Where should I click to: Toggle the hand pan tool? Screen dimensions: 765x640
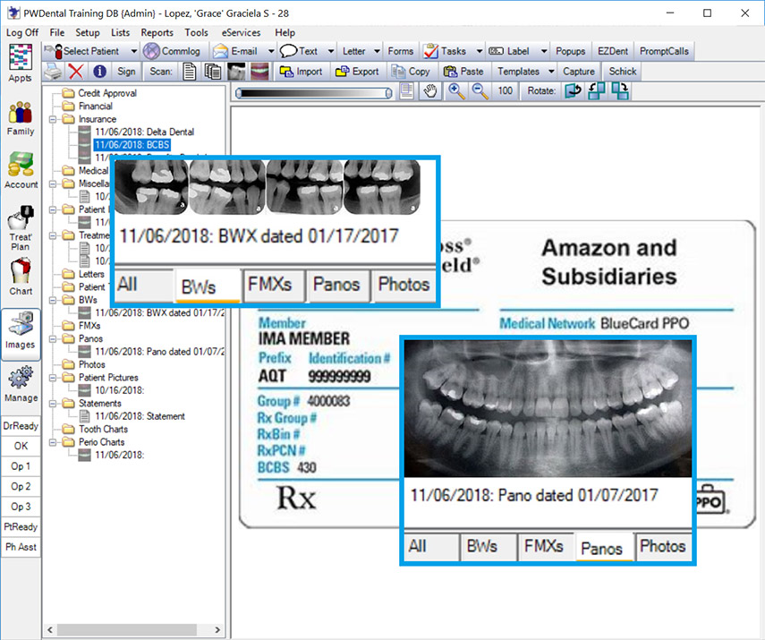coord(430,91)
